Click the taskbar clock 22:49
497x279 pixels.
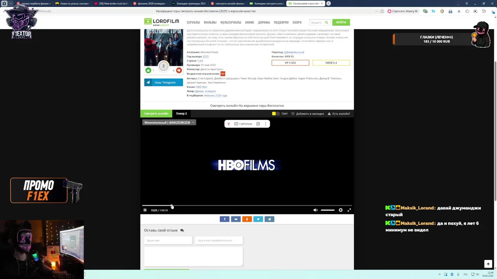pyautogui.click(x=488, y=274)
